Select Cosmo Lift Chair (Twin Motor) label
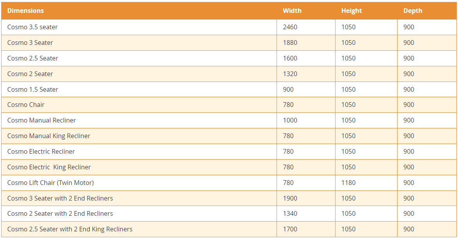Screen dimensions: 458x238 pos(51,183)
